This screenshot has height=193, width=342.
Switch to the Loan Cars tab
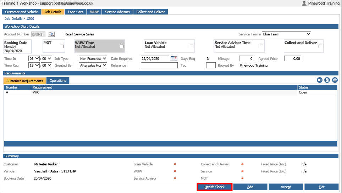tap(76, 12)
